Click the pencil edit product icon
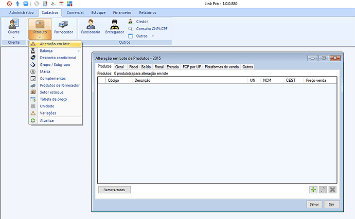 coord(323,190)
